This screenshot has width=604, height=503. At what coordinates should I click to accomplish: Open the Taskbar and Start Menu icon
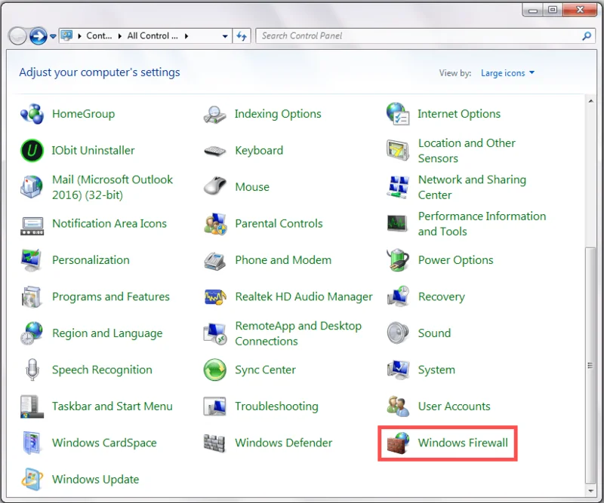tap(32, 406)
